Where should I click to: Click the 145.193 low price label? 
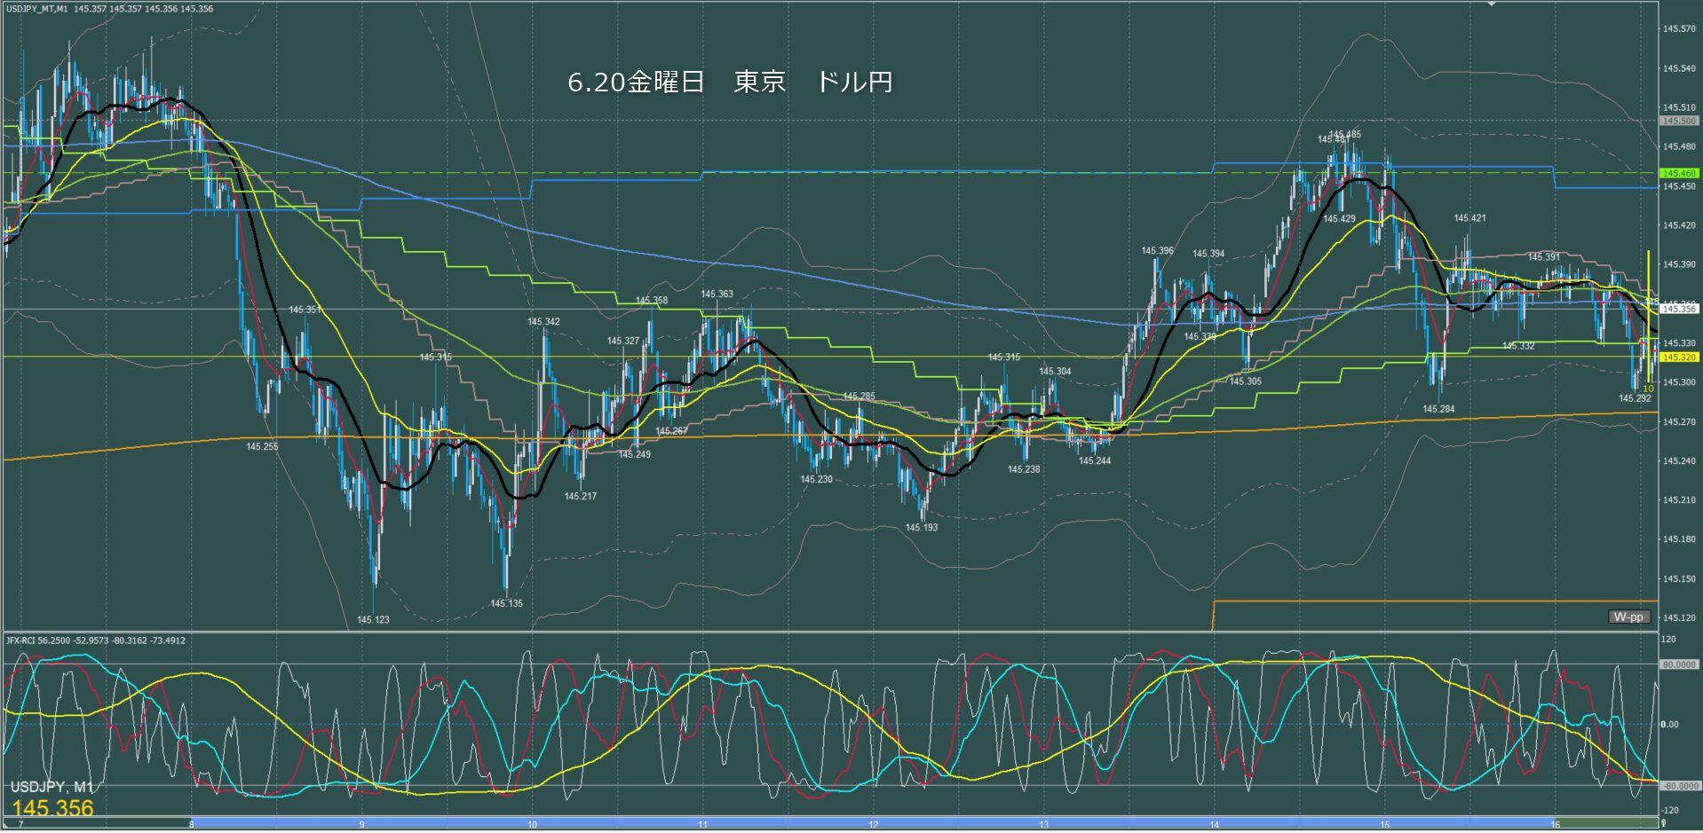pos(922,527)
